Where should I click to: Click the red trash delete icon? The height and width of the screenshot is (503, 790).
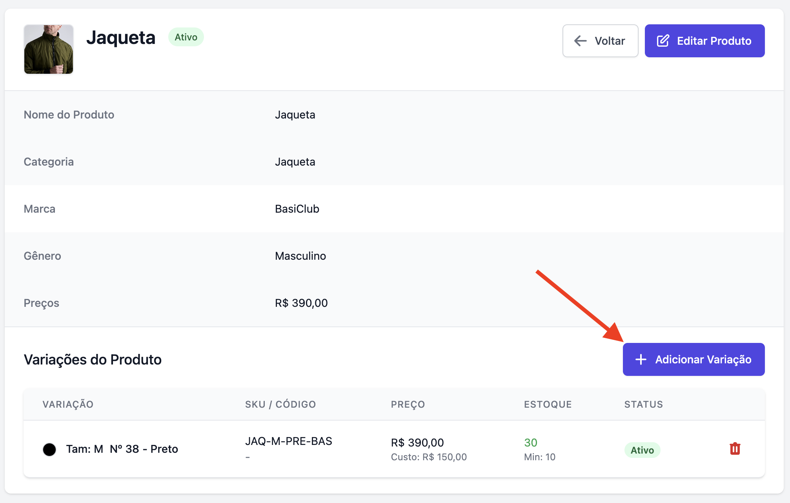pyautogui.click(x=735, y=448)
